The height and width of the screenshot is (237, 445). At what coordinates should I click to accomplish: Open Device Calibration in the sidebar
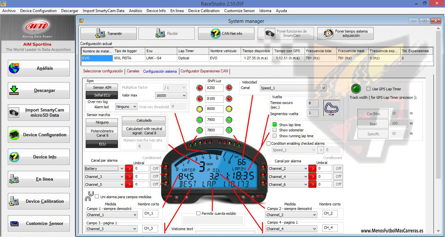[38, 201]
